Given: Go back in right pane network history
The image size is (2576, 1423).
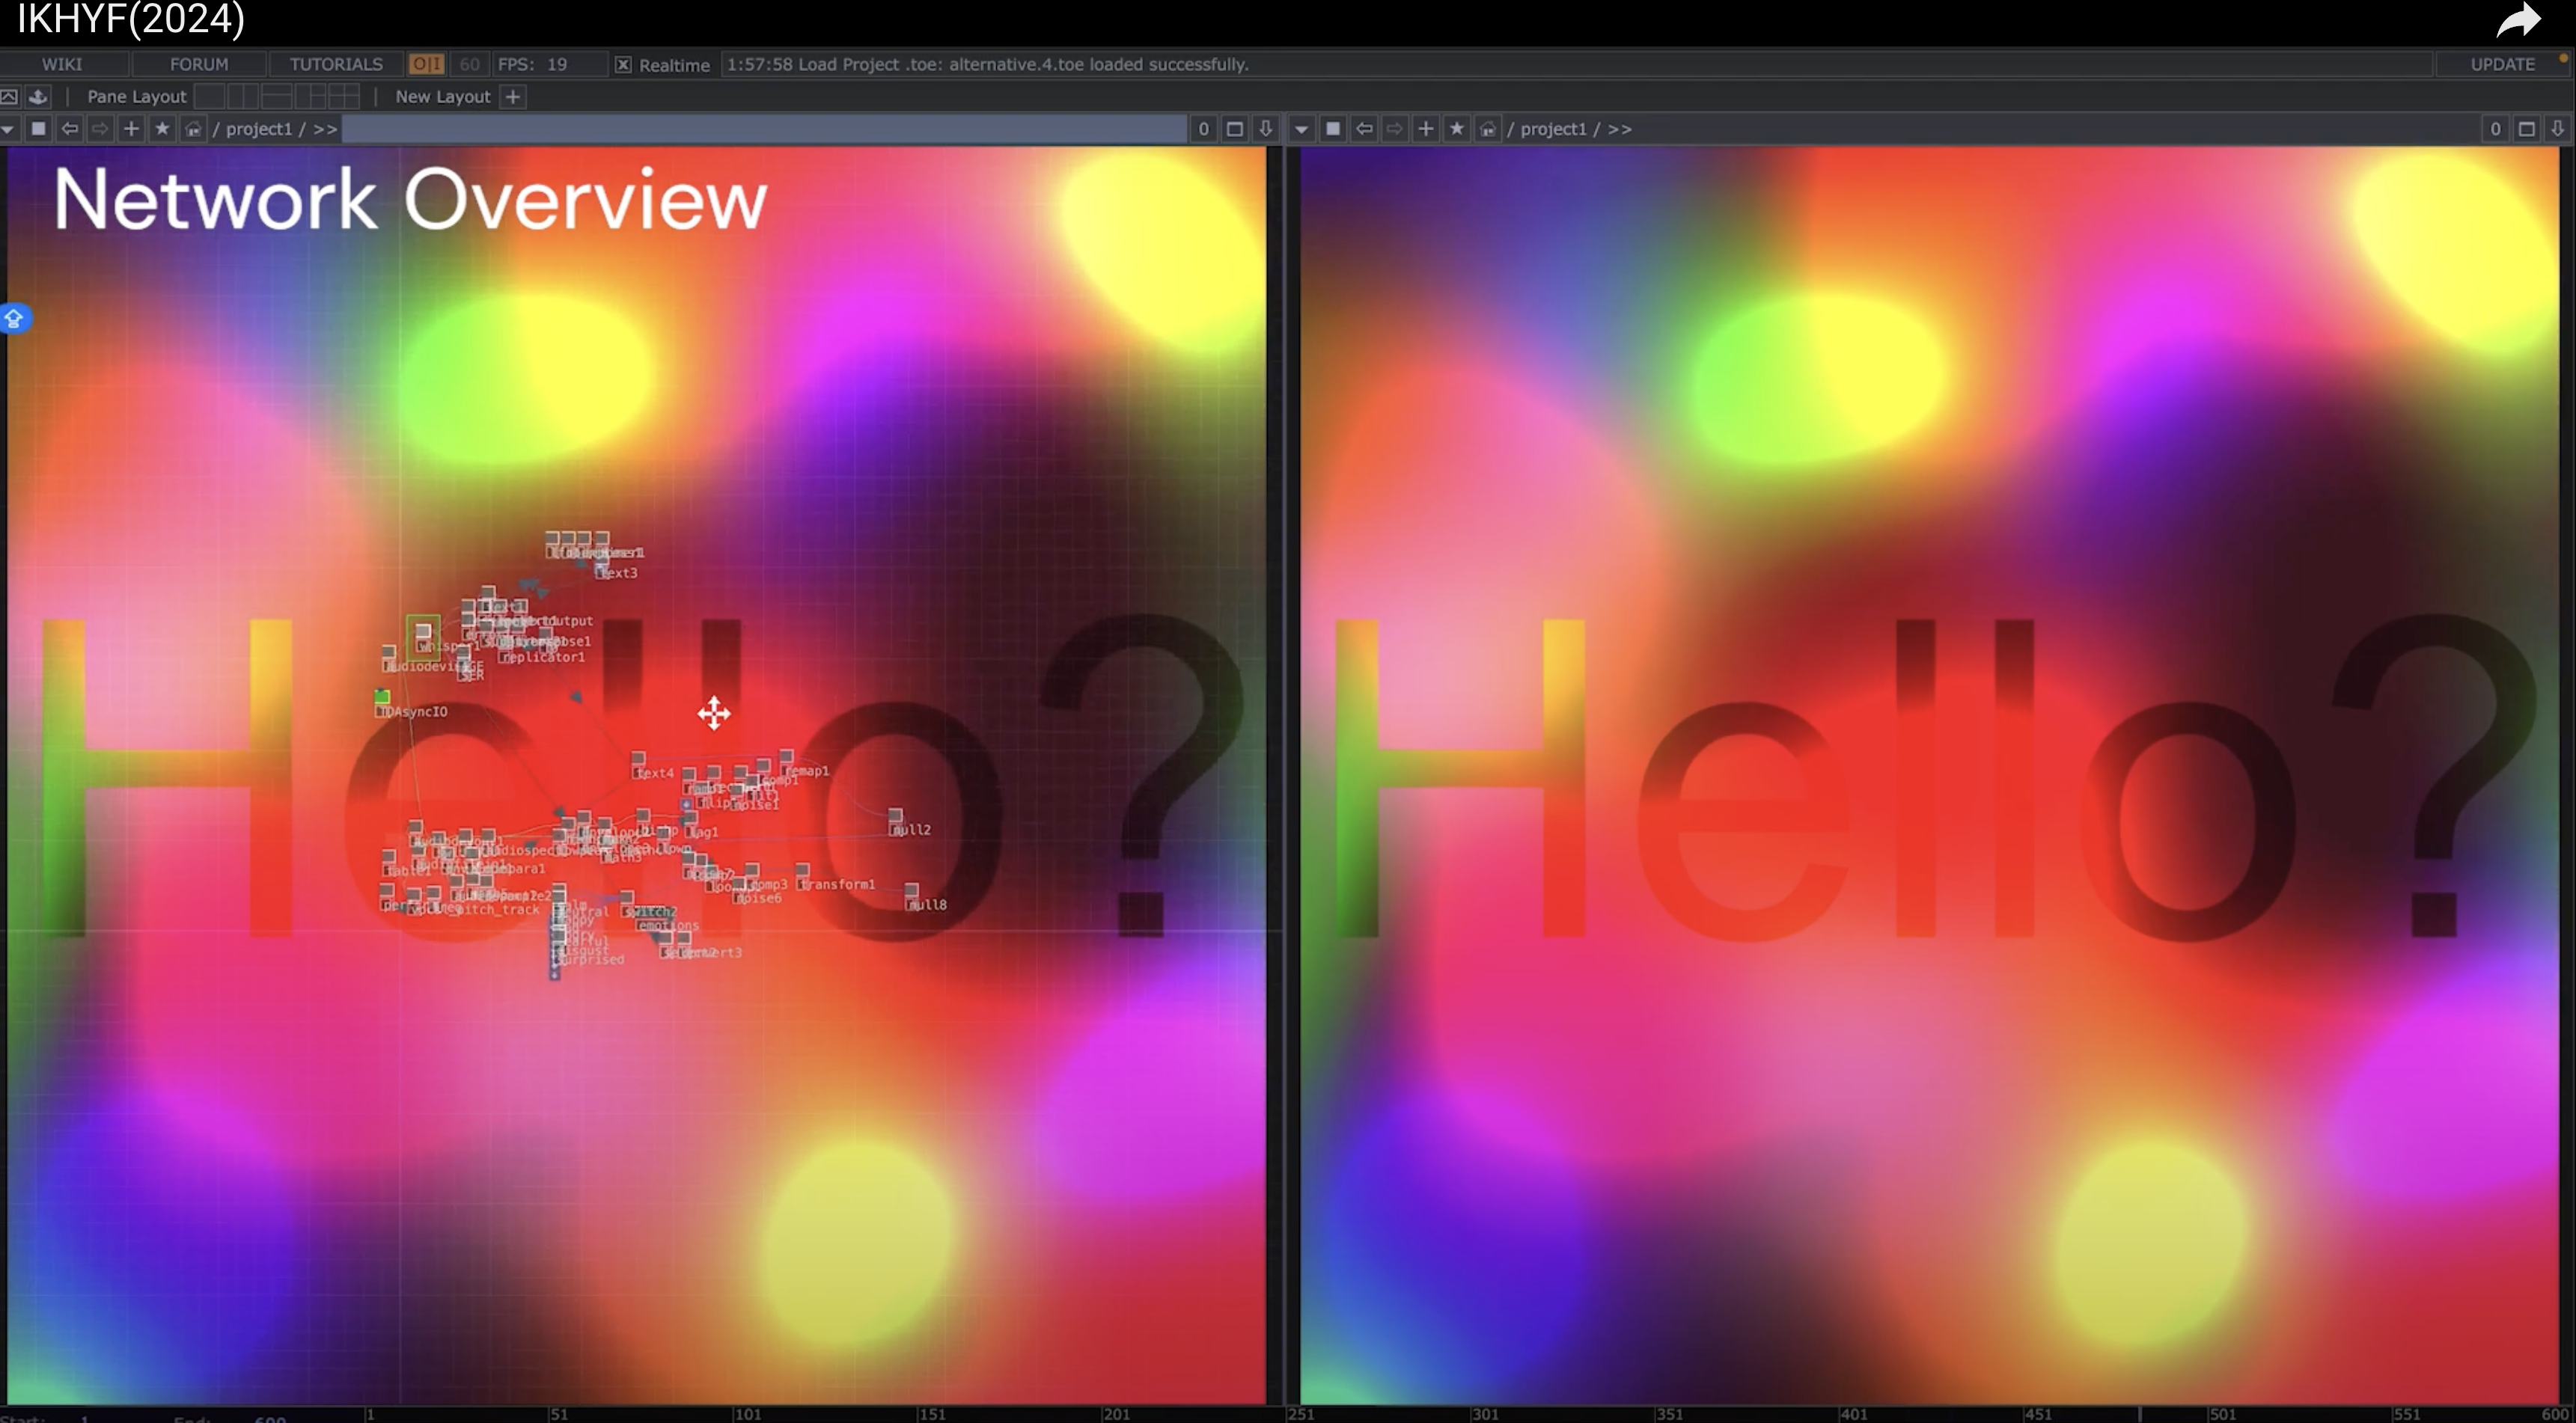Looking at the screenshot, I should coord(1364,129).
